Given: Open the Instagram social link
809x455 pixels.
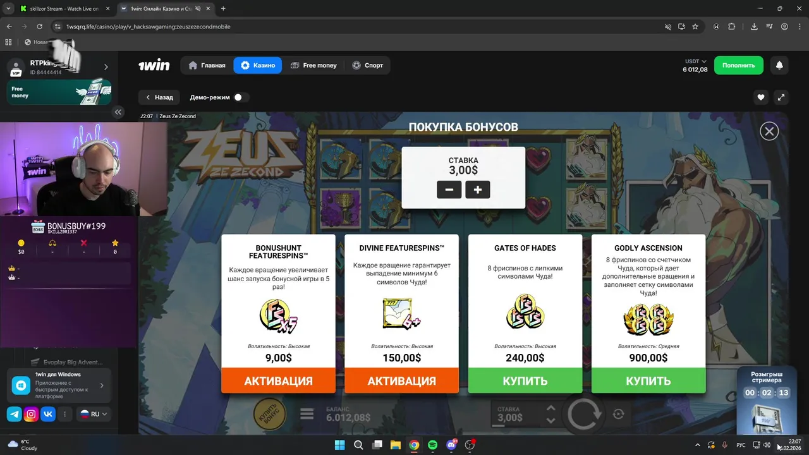Looking at the screenshot, I should click(x=31, y=414).
